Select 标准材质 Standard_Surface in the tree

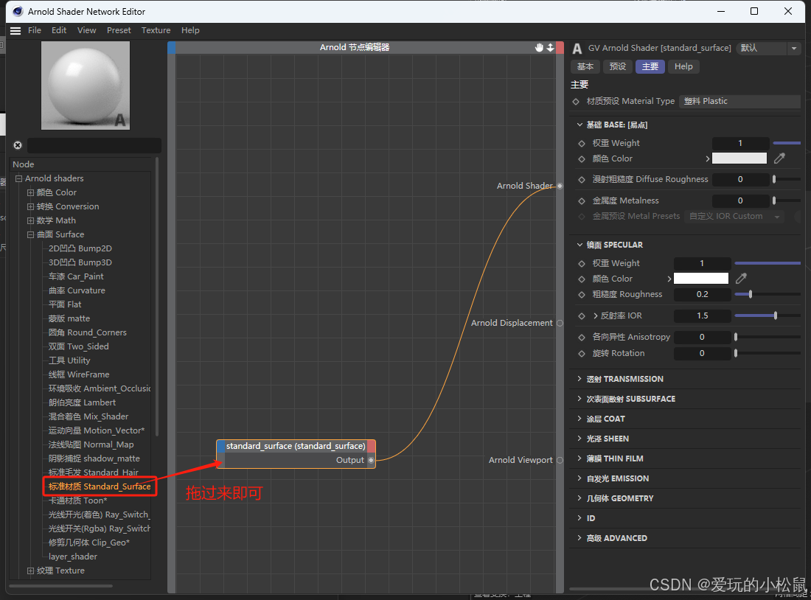pyautogui.click(x=100, y=486)
